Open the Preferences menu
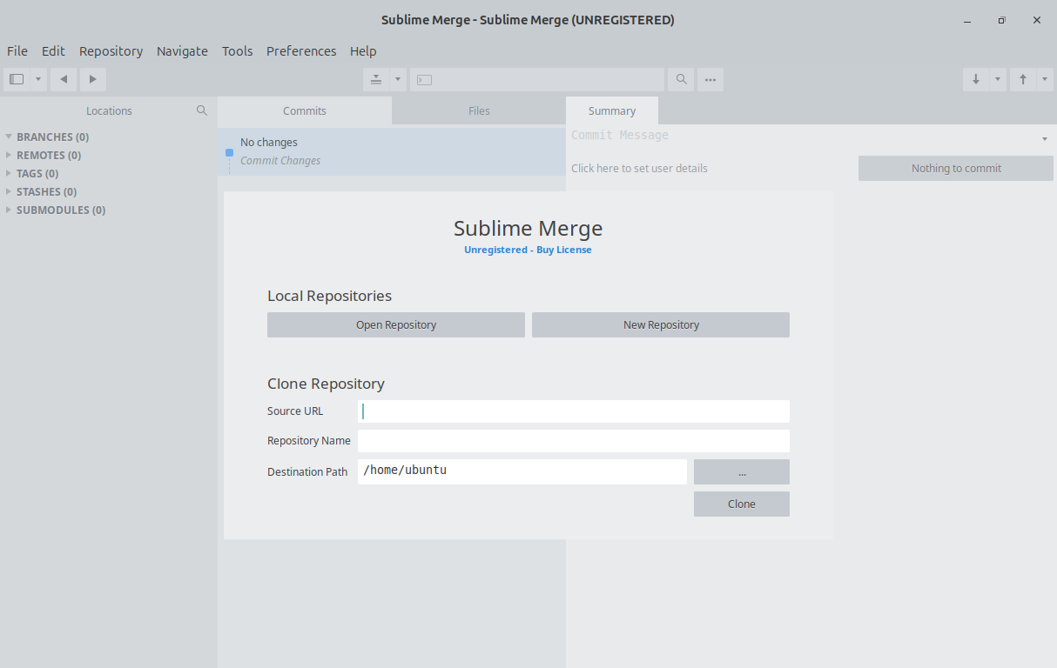This screenshot has height=668, width=1057. pyautogui.click(x=301, y=51)
